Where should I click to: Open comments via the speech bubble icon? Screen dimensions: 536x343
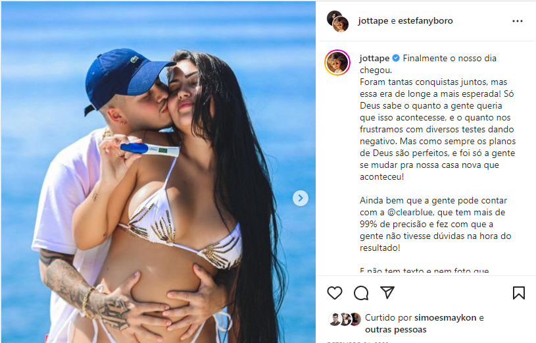click(x=361, y=293)
